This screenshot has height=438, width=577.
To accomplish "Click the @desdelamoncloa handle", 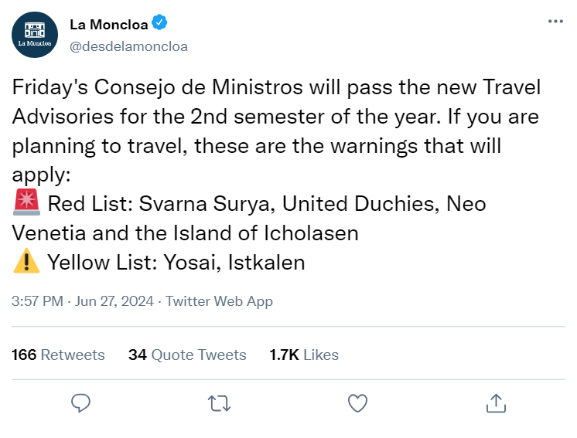I will point(128,46).
